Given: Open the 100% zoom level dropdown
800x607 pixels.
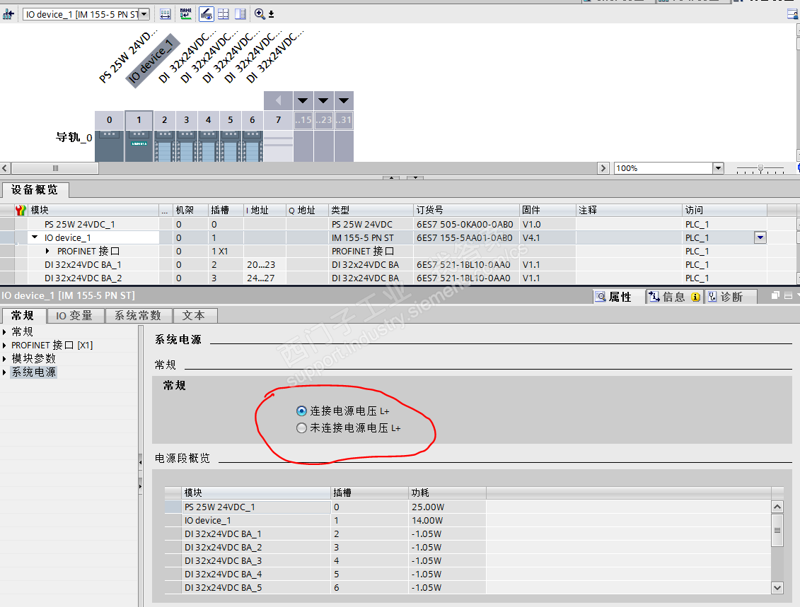Looking at the screenshot, I should click(x=719, y=168).
